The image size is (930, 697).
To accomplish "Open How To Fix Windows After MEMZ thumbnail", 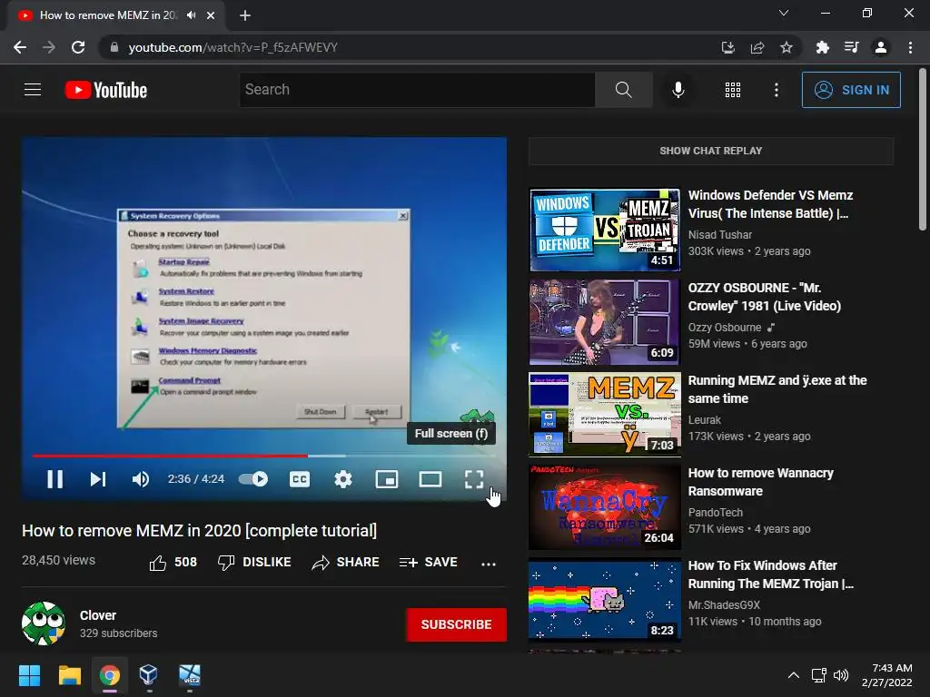I will coord(604,599).
